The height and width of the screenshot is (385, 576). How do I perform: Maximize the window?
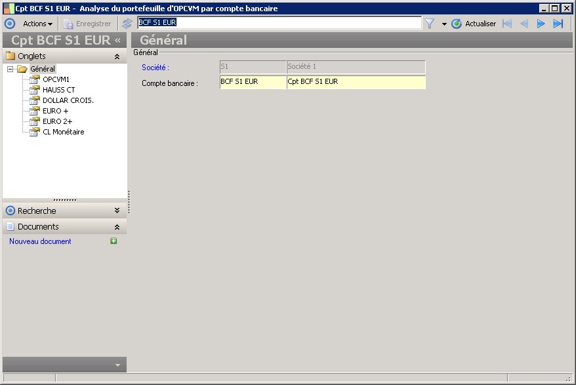tap(555, 8)
